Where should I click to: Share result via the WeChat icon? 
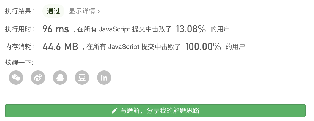point(16,78)
